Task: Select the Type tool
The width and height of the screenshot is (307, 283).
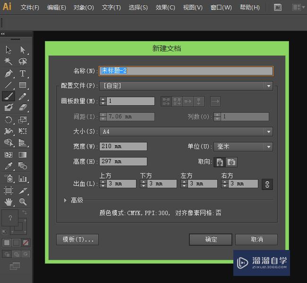Action: (x=23, y=73)
